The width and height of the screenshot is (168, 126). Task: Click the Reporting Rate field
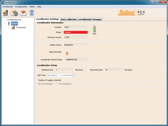point(114,70)
